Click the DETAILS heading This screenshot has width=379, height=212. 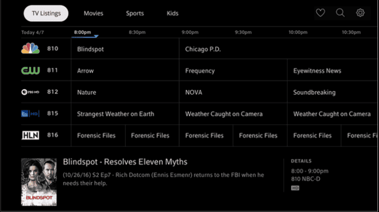click(x=301, y=161)
